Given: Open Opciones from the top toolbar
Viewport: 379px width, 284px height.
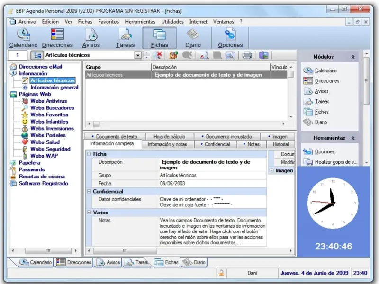Looking at the screenshot, I should (230, 38).
